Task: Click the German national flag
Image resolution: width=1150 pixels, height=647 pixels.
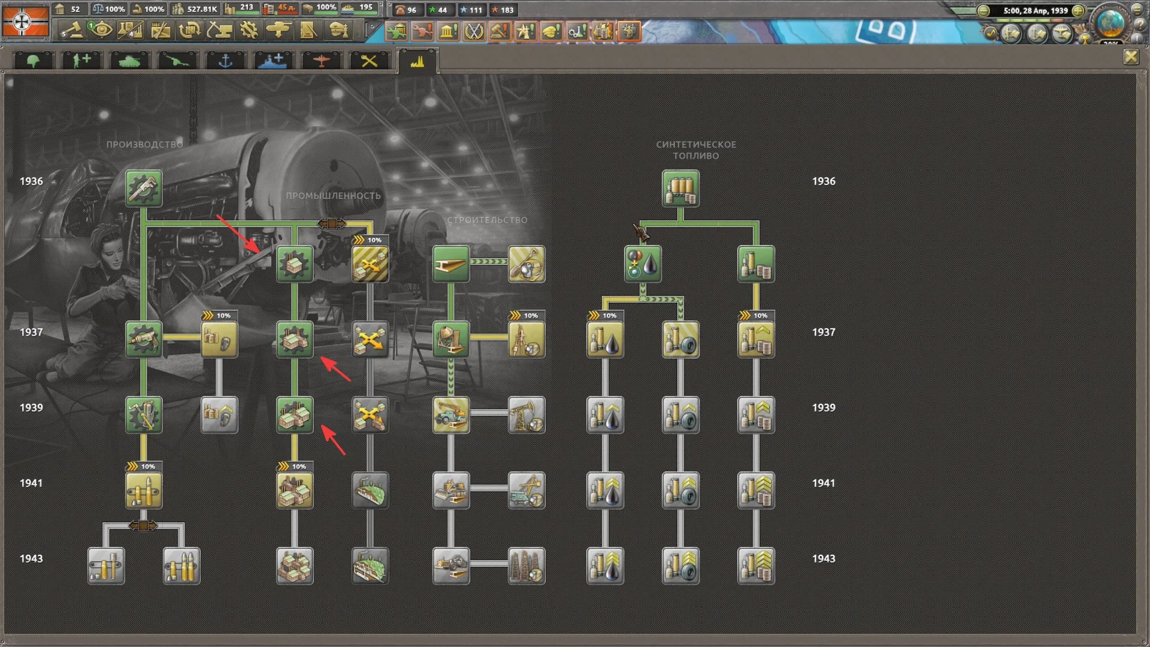Action: pyautogui.click(x=25, y=21)
